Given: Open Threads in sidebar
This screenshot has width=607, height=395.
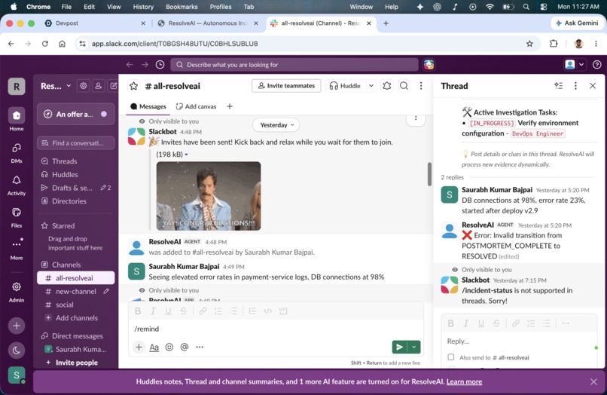Looking at the screenshot, I should coord(64,161).
